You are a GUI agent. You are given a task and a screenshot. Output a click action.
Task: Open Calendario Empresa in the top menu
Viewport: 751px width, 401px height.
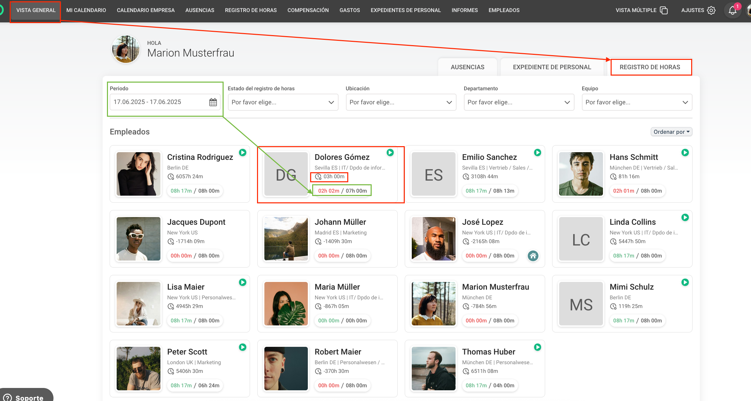click(x=146, y=10)
